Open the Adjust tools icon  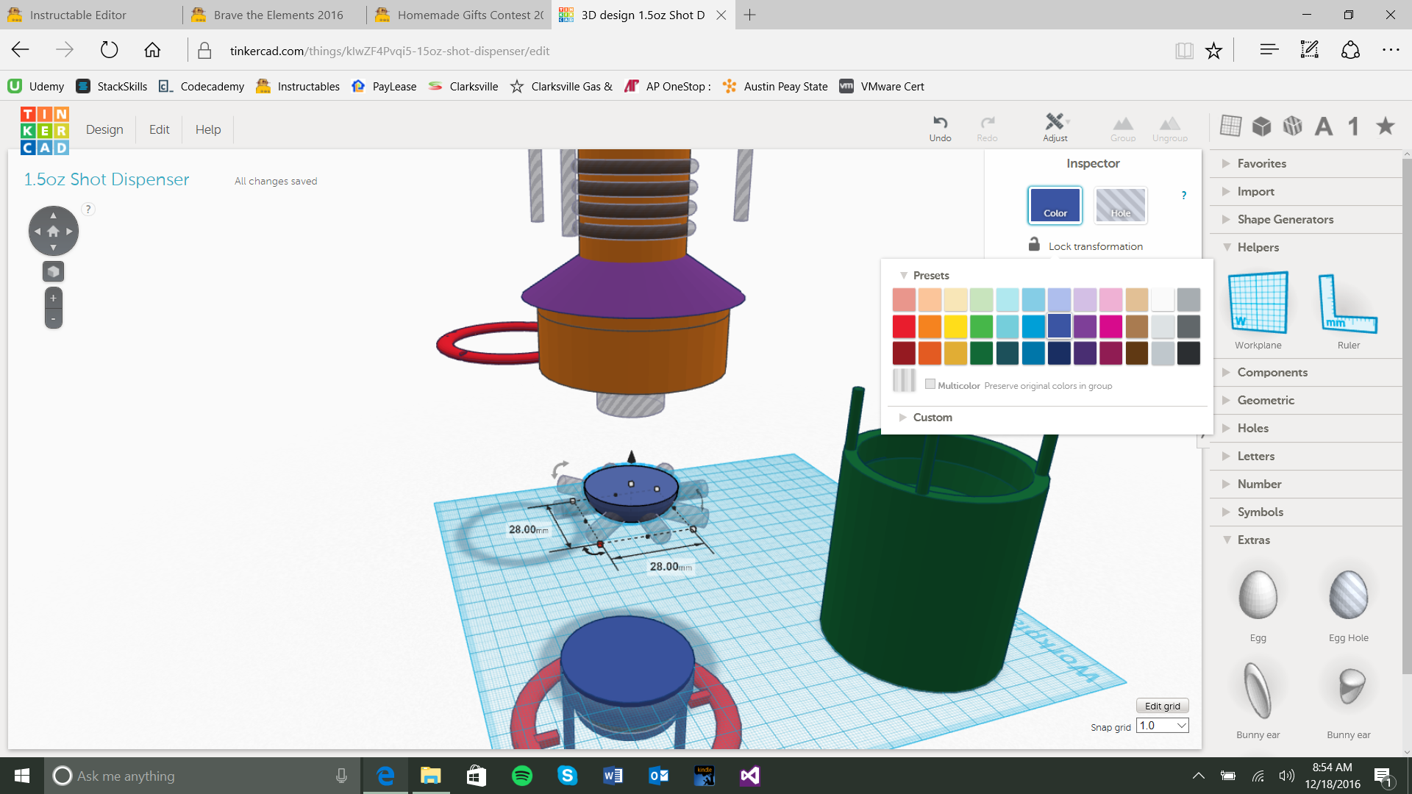point(1055,122)
